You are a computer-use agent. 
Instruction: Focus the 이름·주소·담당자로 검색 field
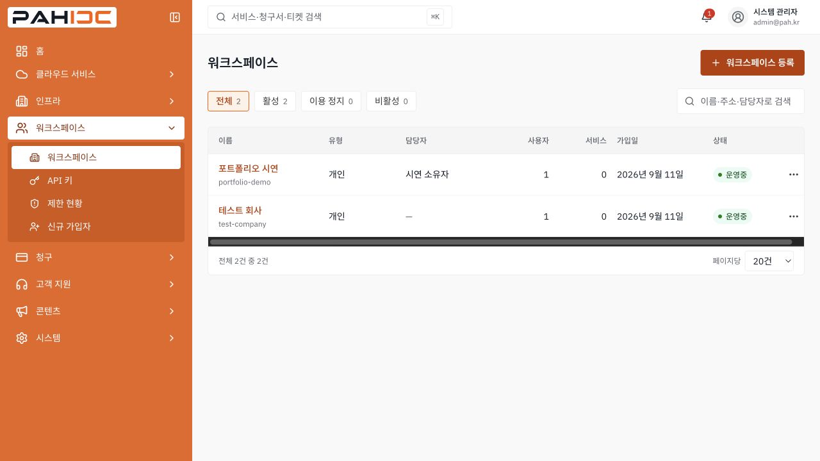tap(741, 101)
